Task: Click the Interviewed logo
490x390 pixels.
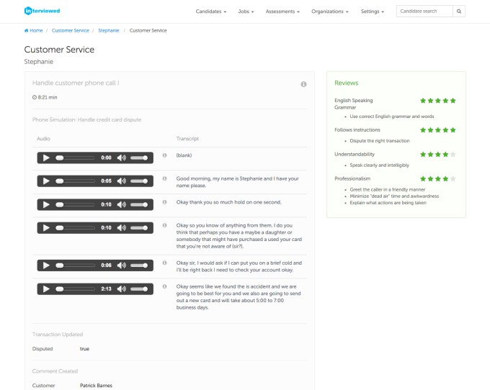Action: pos(43,11)
